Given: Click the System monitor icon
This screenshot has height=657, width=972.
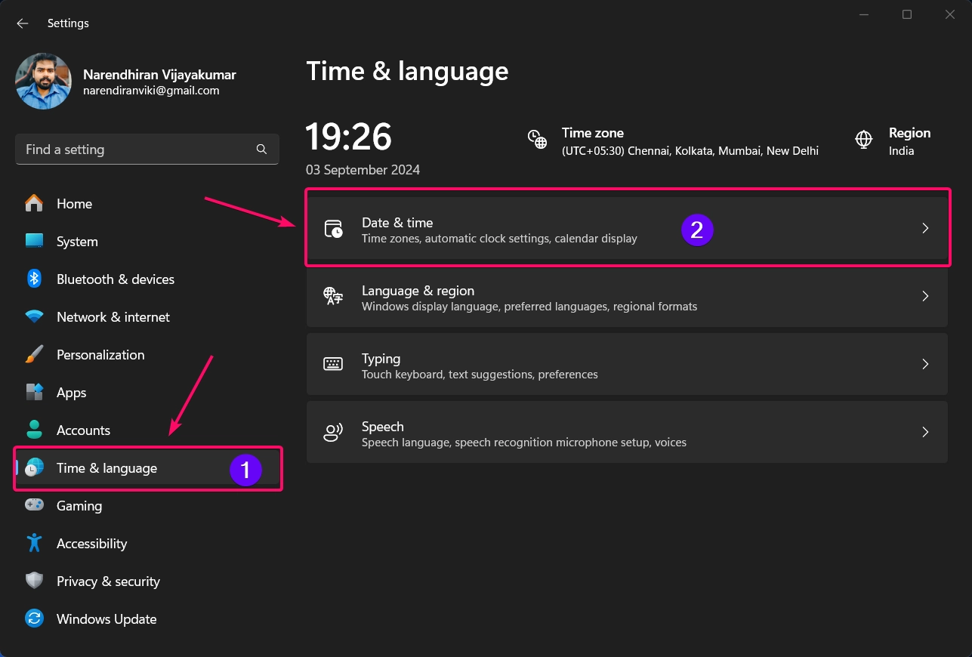Looking at the screenshot, I should 34,241.
